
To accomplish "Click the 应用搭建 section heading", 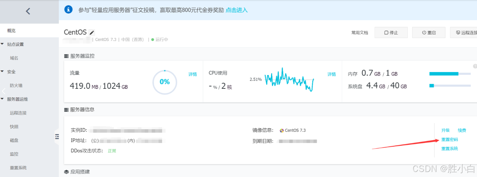I will click(80, 172).
